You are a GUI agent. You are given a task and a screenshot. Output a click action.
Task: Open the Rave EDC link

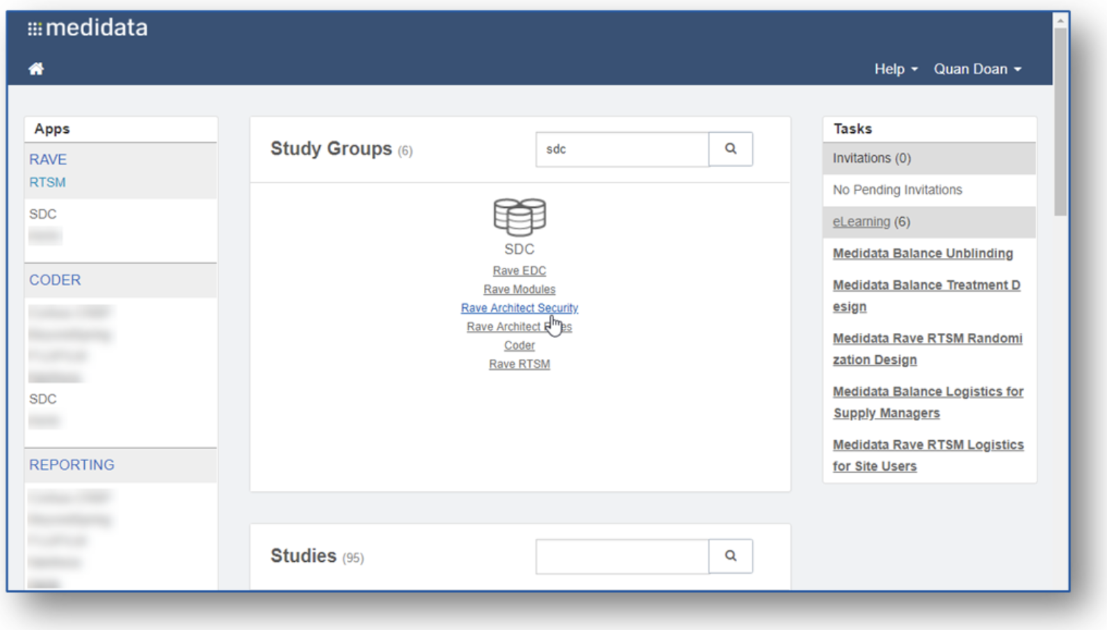(519, 270)
